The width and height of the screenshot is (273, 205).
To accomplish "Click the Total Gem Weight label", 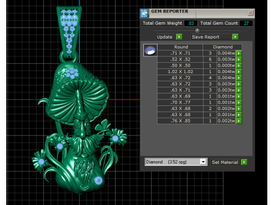I will click(162, 23).
